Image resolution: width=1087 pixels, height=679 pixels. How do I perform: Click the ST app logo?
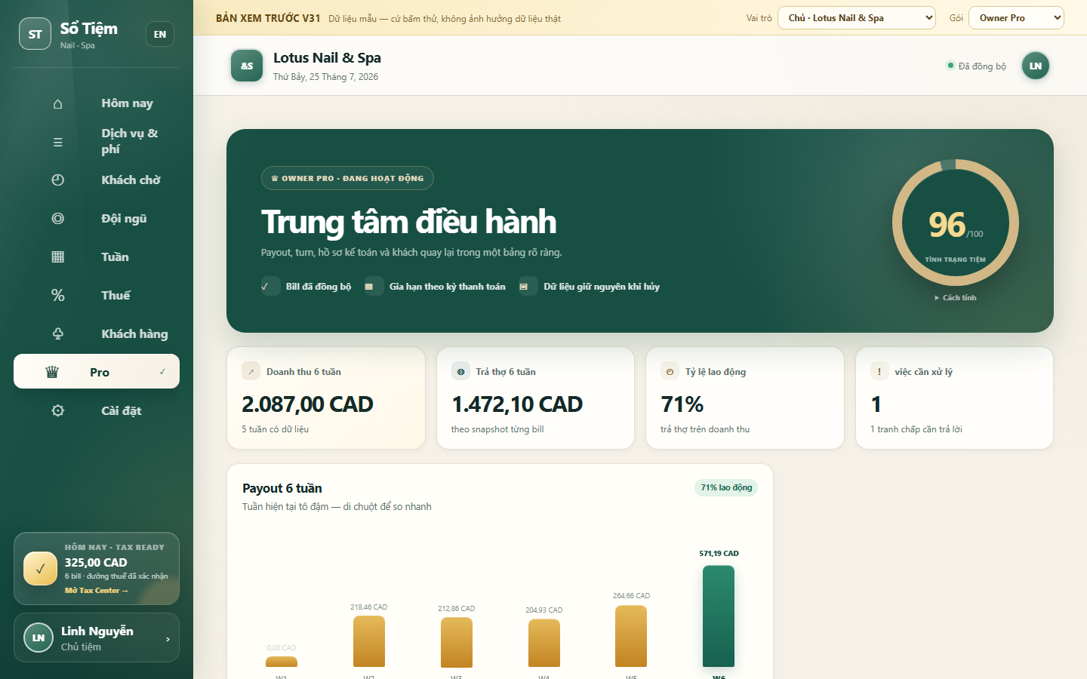pos(35,34)
